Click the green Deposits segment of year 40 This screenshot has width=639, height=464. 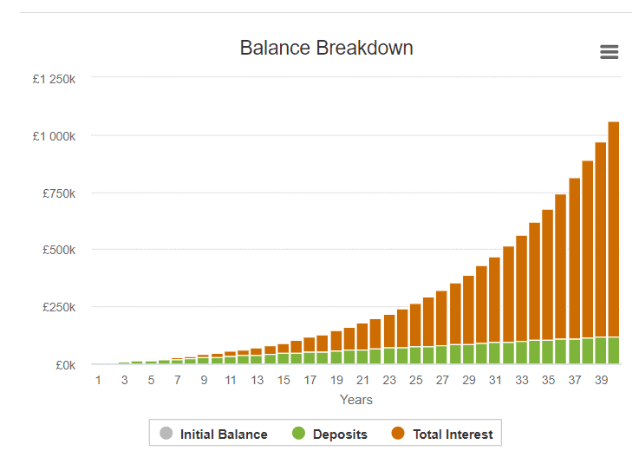point(614,350)
